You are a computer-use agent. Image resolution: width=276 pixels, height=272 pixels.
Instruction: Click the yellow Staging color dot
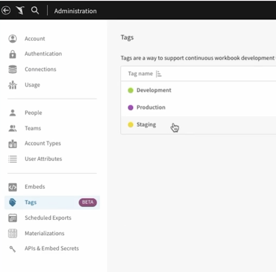tap(130, 125)
